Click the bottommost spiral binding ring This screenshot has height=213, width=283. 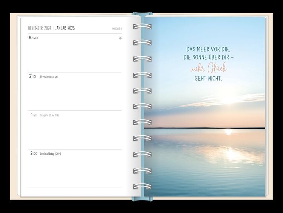[142, 187]
